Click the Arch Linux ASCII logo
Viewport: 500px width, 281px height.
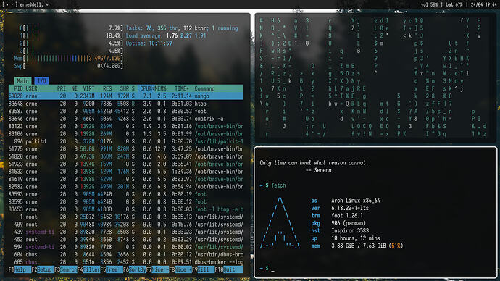coord(280,223)
